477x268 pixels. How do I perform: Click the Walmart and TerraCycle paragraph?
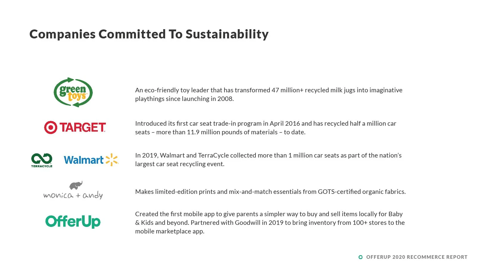click(268, 160)
